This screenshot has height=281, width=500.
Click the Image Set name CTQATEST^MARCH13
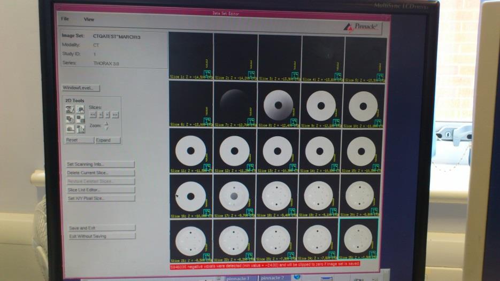click(x=117, y=37)
